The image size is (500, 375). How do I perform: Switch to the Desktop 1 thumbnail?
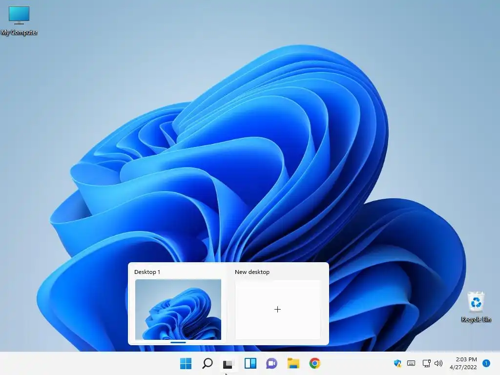(178, 309)
